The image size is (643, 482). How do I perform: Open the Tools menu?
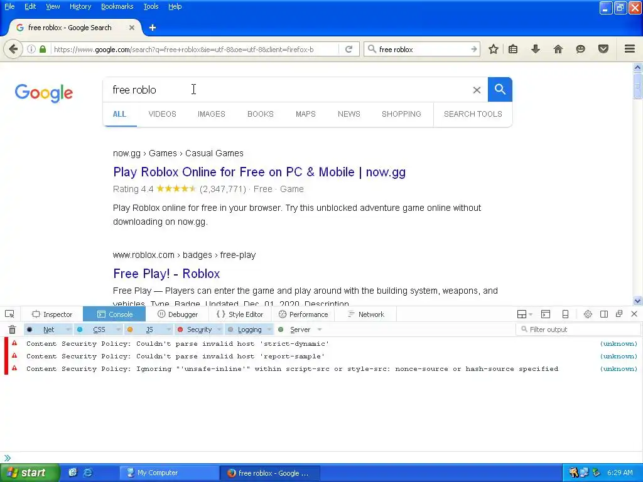151,6
